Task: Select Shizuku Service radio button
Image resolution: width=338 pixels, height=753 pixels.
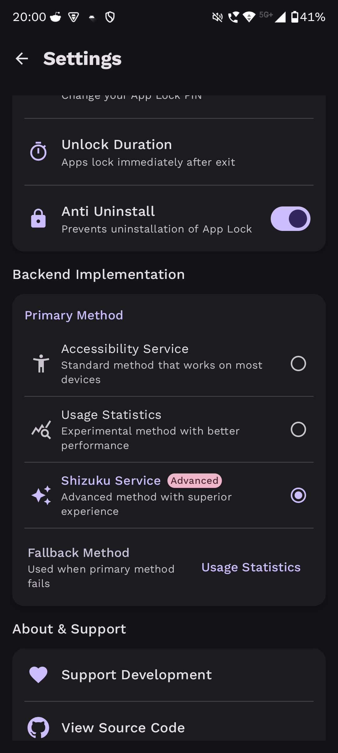Action: pyautogui.click(x=298, y=495)
